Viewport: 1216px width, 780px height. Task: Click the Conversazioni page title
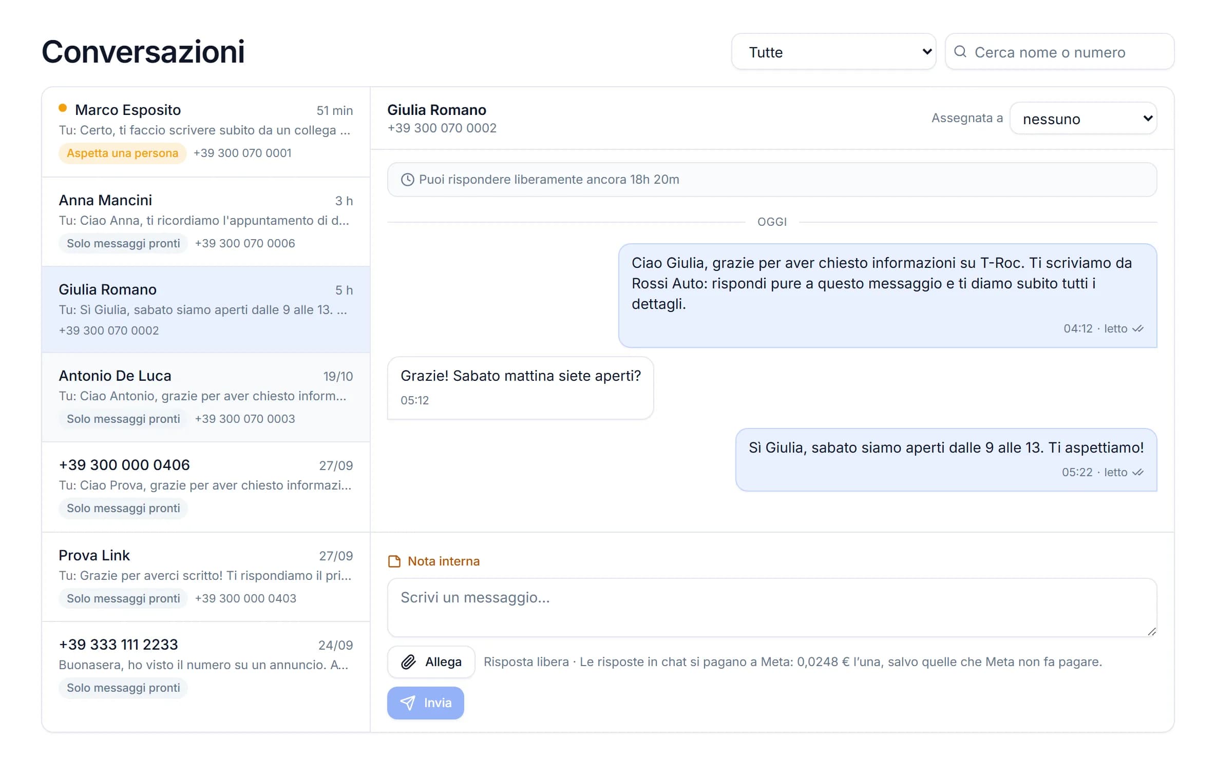click(143, 52)
